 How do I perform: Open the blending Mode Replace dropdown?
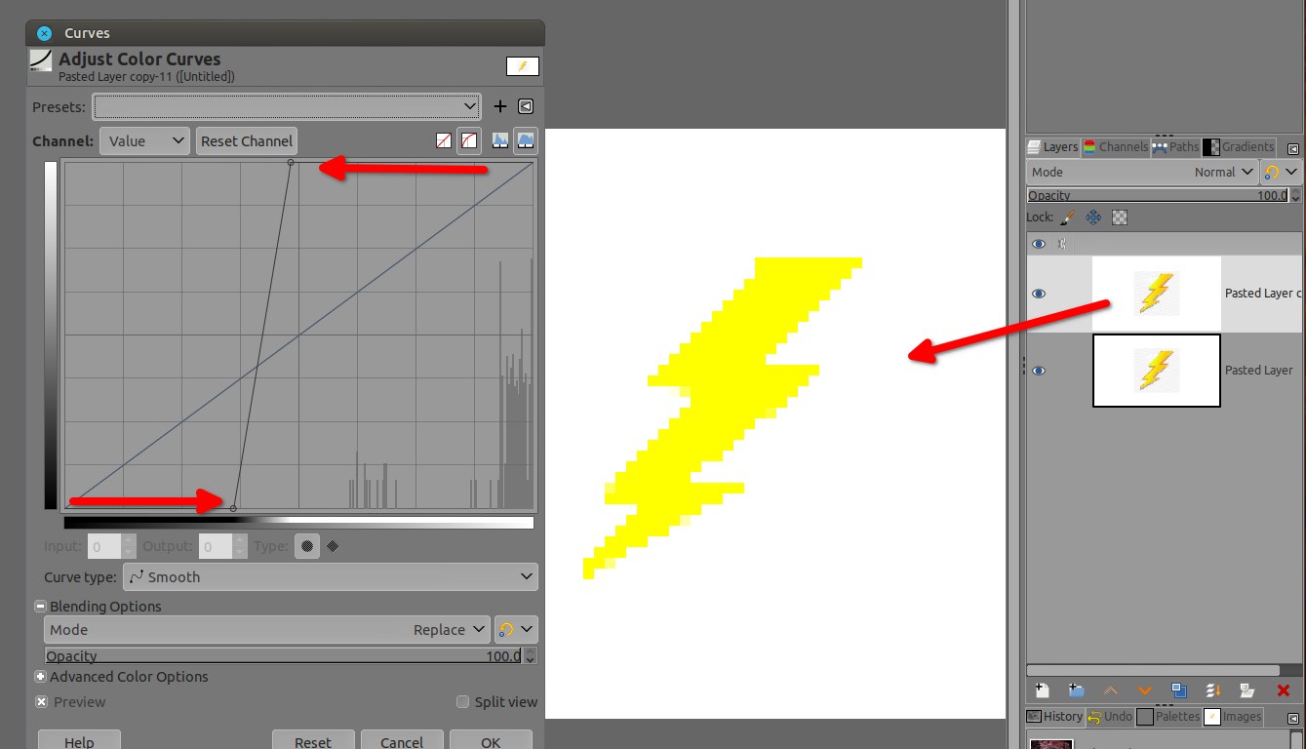pos(267,630)
